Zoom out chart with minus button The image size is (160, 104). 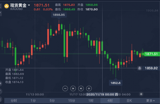click(65, 89)
